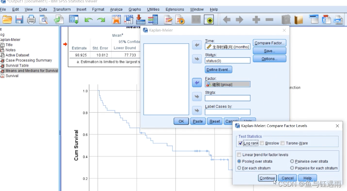Open Print Preview magnifier icon
Screen dimensions: 347x191
pyautogui.click(x=43, y=20)
